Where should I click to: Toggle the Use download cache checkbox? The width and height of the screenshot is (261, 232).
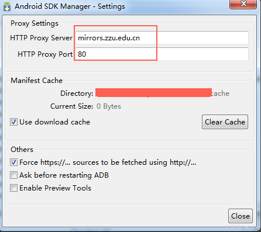point(13,122)
